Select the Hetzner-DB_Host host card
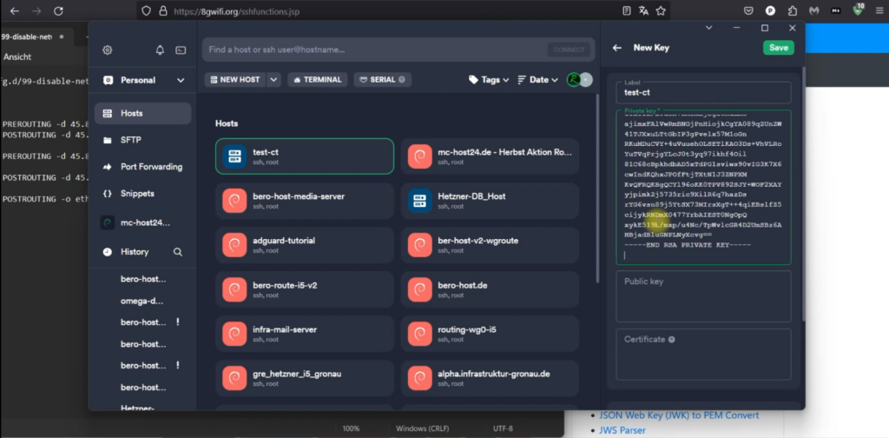 [x=490, y=201]
